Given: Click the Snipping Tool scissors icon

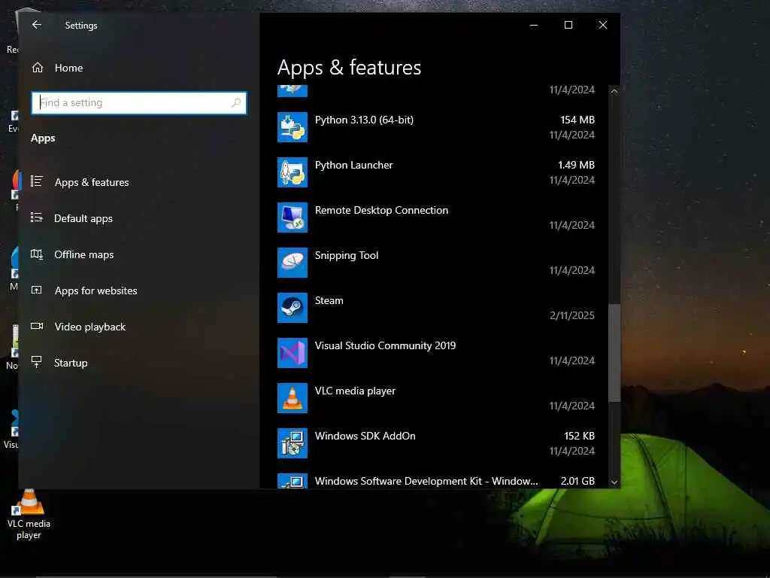Looking at the screenshot, I should [x=293, y=263].
